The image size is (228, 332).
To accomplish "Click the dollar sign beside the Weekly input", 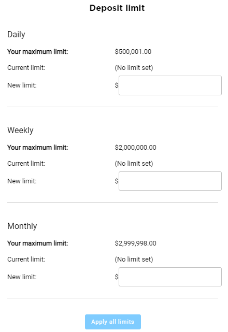I will point(117,181).
